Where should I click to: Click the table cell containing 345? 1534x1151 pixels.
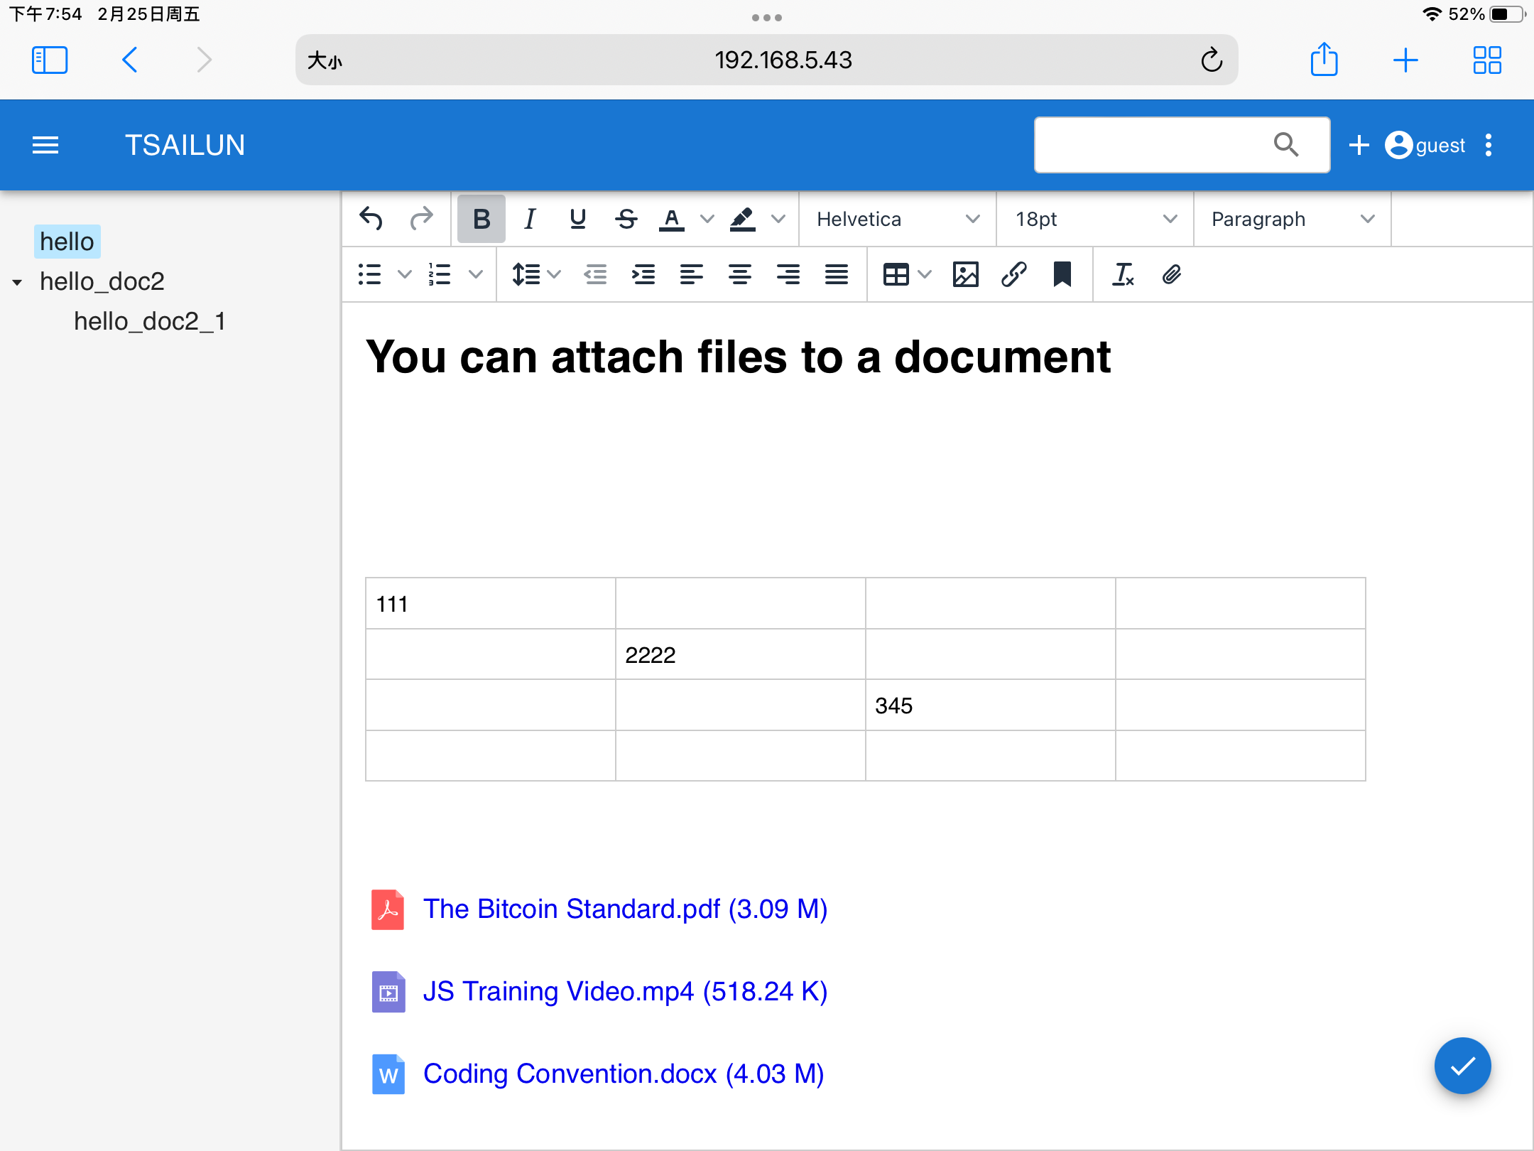(991, 705)
